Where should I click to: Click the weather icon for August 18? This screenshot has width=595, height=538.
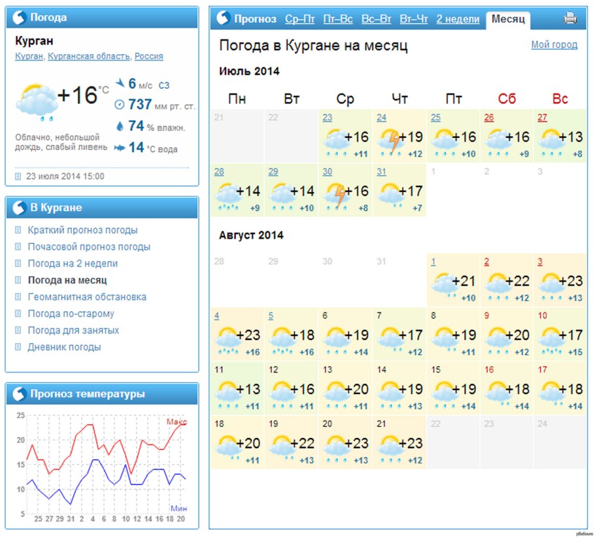point(228,447)
